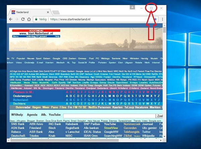Open the Rabobank link
The height and width of the screenshot is (149, 201).
(x=72, y=124)
